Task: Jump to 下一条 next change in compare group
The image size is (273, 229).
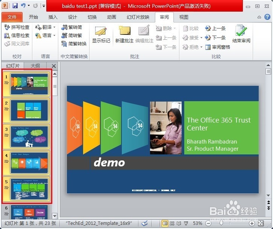Action: [x=215, y=37]
